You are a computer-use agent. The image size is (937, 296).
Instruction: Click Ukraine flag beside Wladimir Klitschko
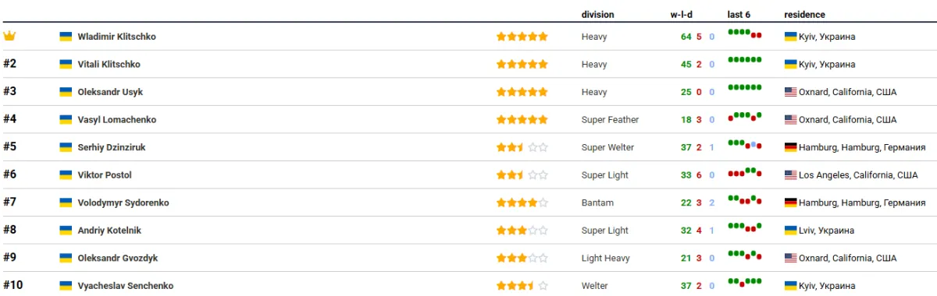tap(66, 37)
